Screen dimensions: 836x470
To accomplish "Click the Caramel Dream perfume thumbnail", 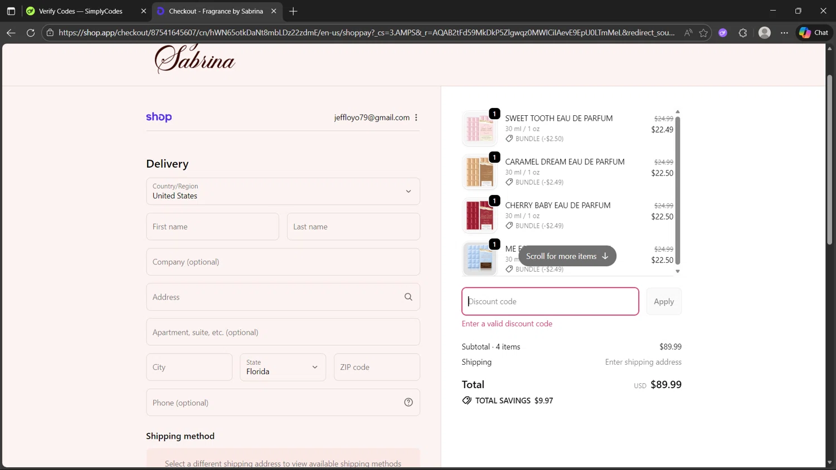I will (x=479, y=172).
